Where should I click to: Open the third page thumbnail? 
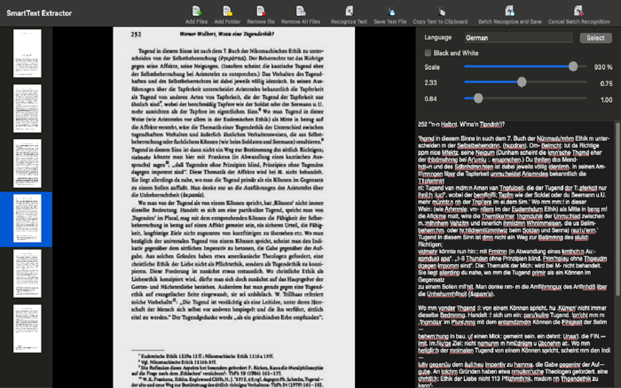click(x=27, y=163)
